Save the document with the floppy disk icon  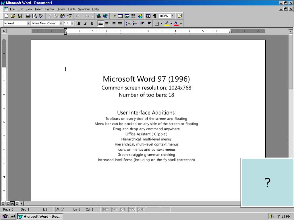click(x=20, y=16)
